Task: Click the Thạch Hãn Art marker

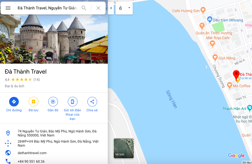Action: pyautogui.click(x=249, y=108)
